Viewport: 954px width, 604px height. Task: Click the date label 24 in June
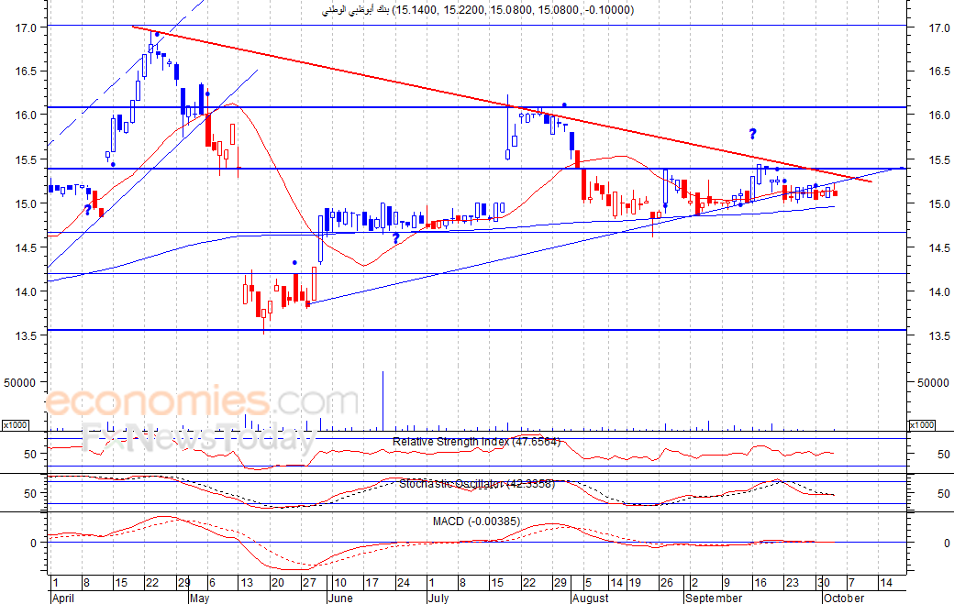[404, 583]
